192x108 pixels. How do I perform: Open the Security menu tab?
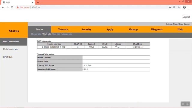(86, 29)
